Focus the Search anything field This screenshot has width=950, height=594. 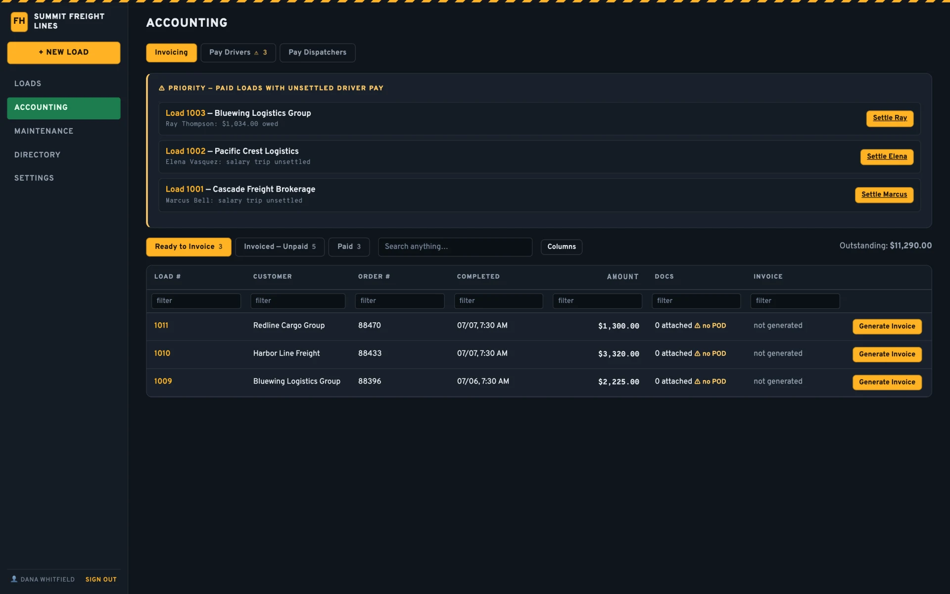[x=455, y=247]
